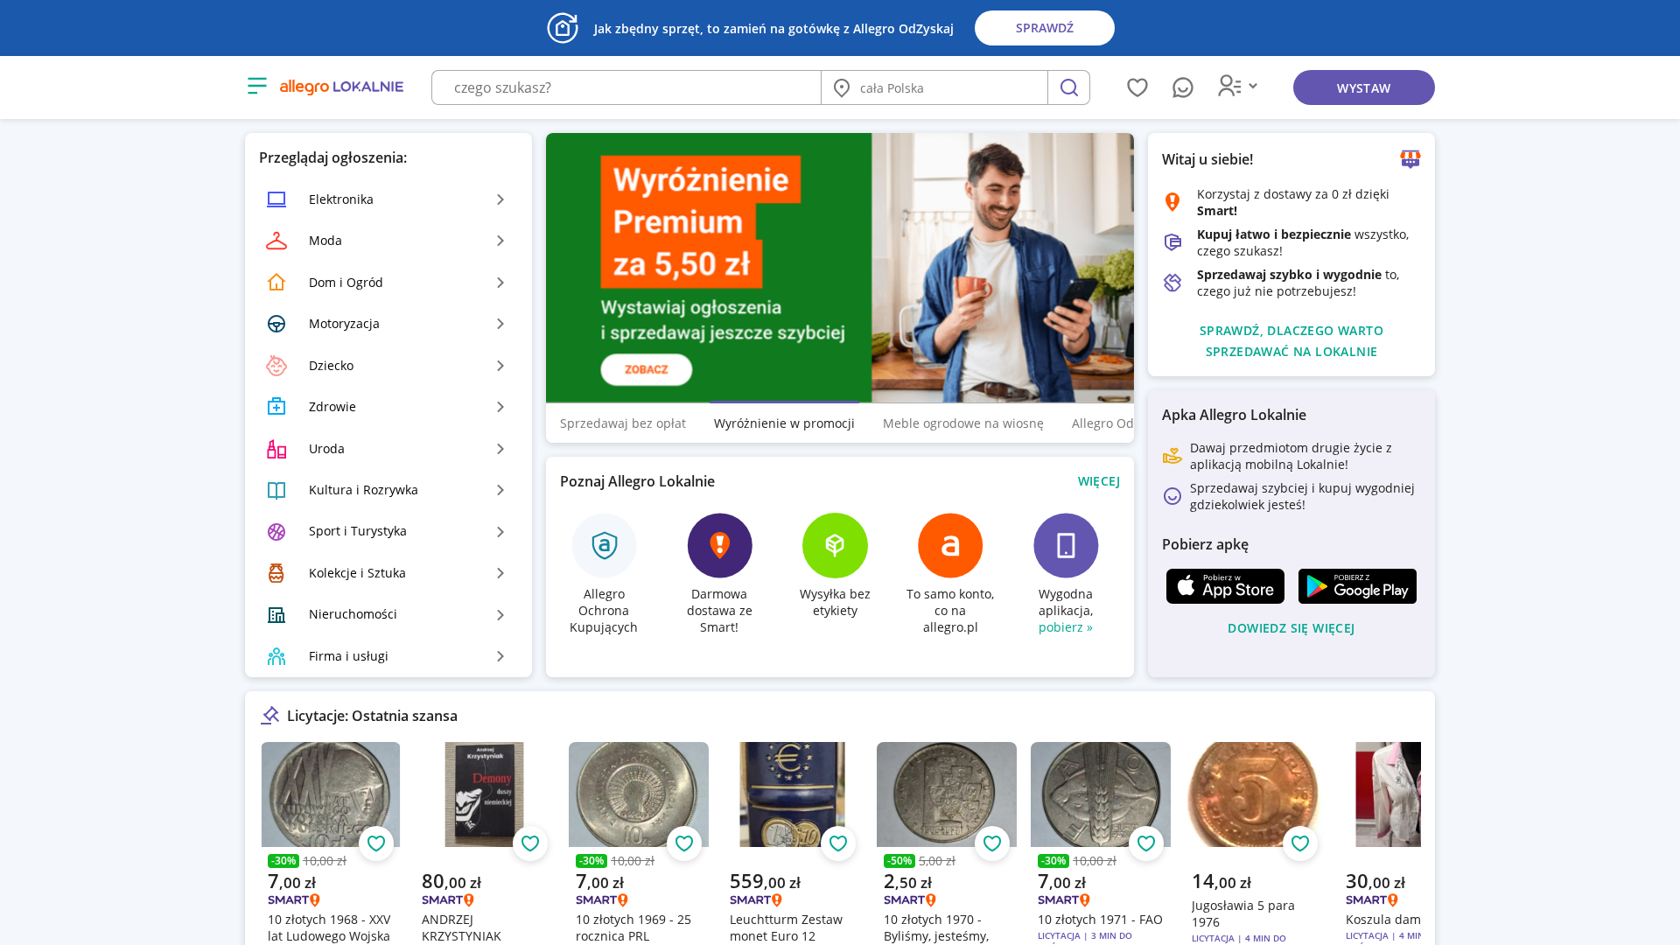Image resolution: width=1680 pixels, height=945 pixels.
Task: Click the Wygodna aplikacja phone icon
Action: pyautogui.click(x=1066, y=545)
